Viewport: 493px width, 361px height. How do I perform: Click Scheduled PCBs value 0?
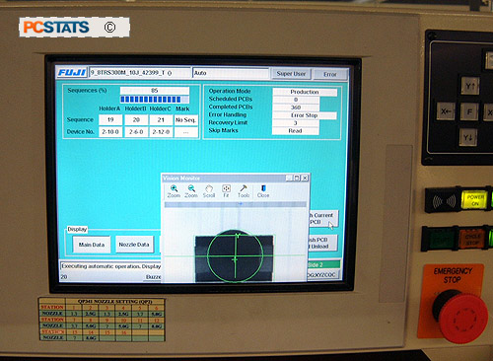(296, 100)
